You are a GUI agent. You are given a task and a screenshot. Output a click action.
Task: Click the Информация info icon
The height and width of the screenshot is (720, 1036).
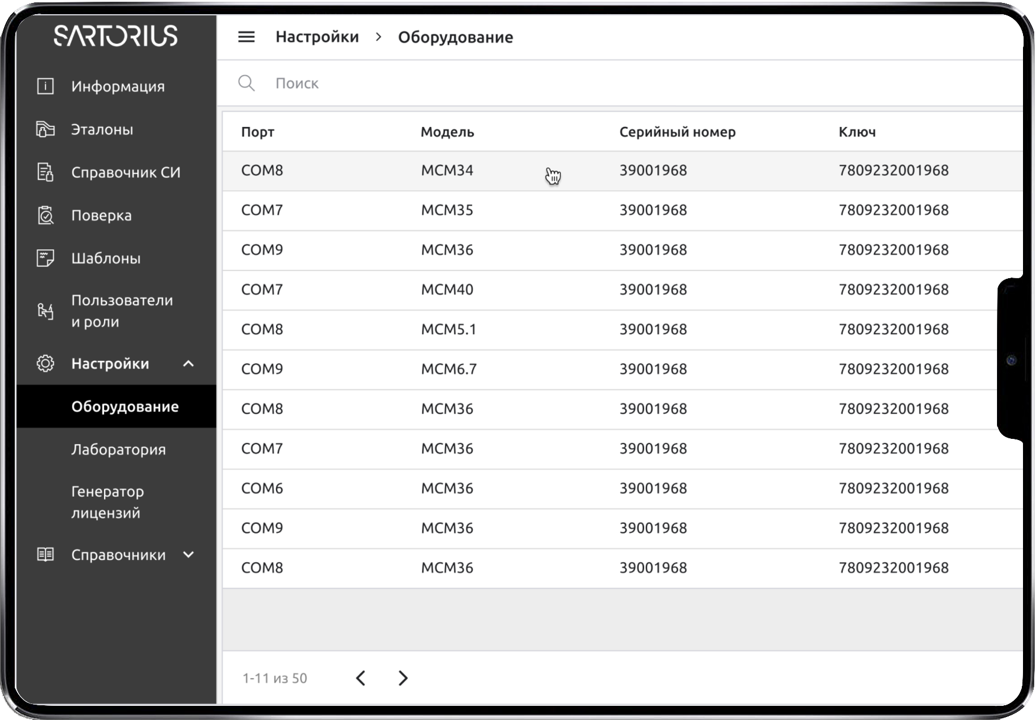tap(46, 86)
